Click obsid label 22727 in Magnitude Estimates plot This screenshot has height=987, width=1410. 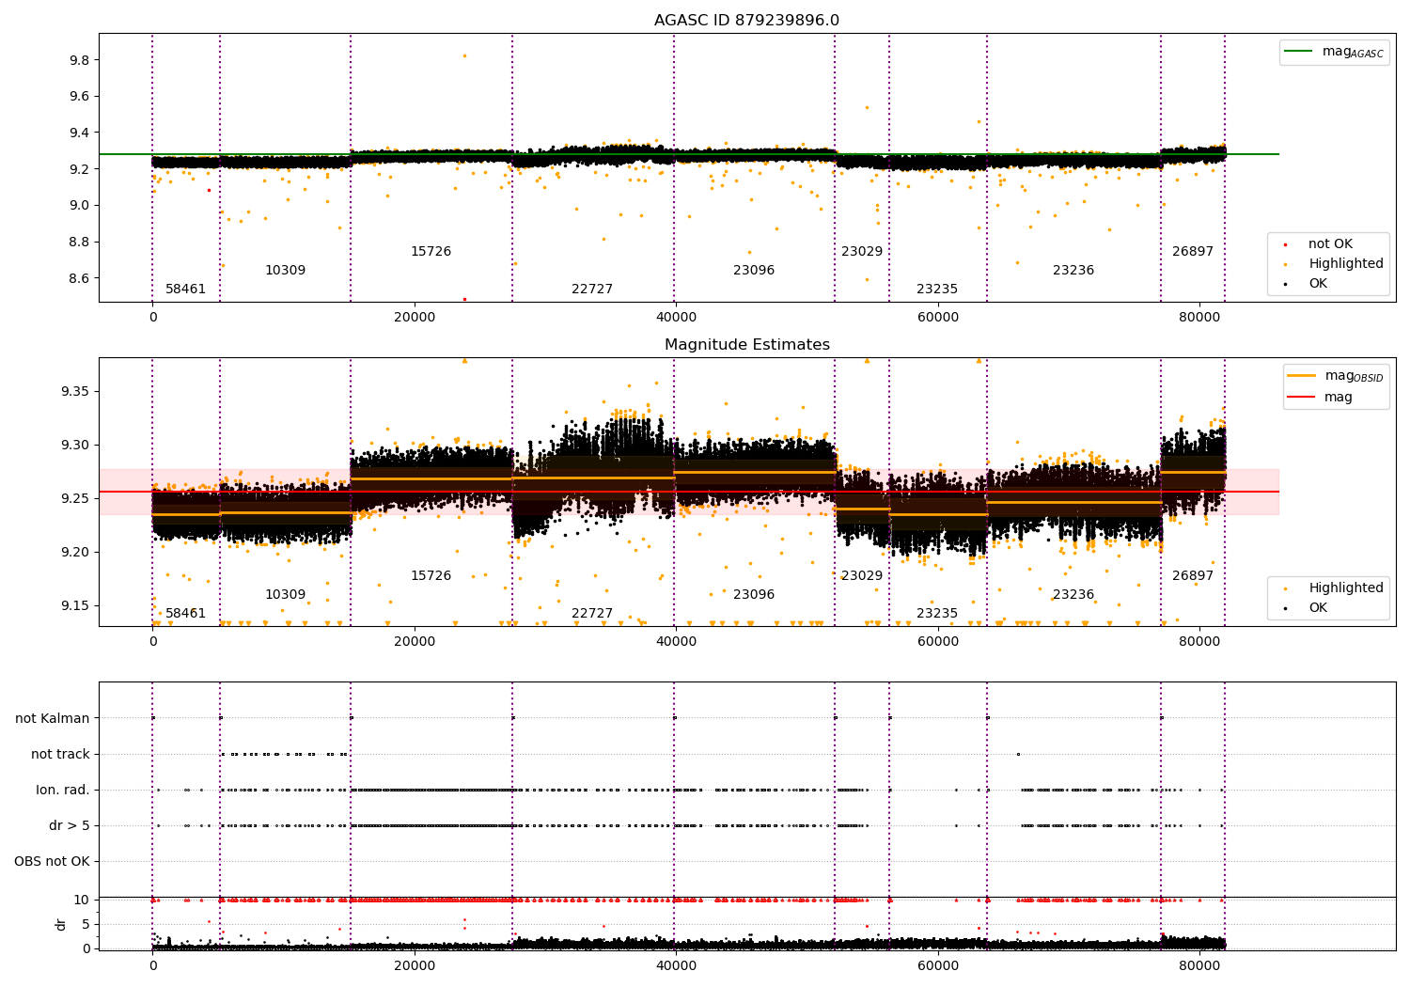pos(592,613)
